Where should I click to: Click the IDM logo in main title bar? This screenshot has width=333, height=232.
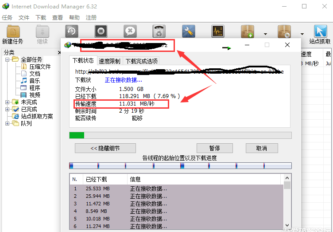6,6
